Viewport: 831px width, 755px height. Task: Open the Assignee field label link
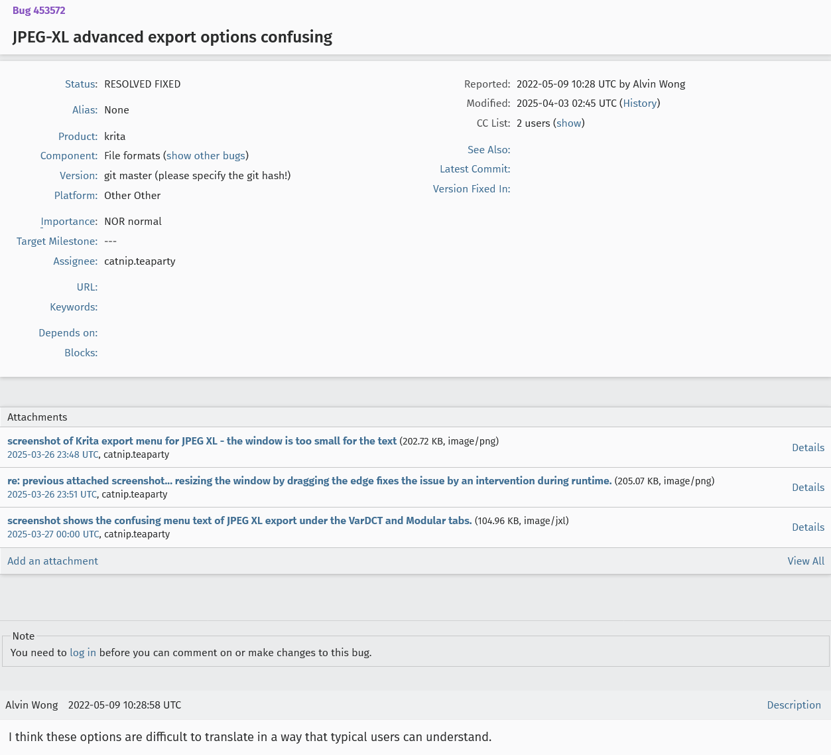click(x=74, y=261)
